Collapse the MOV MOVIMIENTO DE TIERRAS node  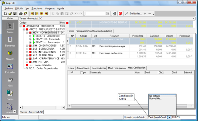(27, 33)
